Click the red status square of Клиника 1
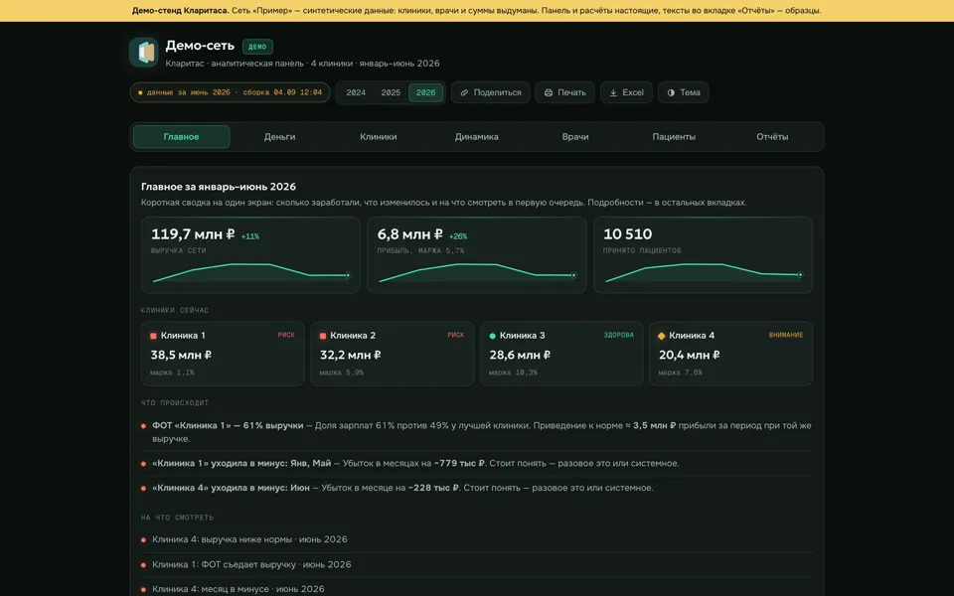This screenshot has height=596, width=954. point(153,336)
